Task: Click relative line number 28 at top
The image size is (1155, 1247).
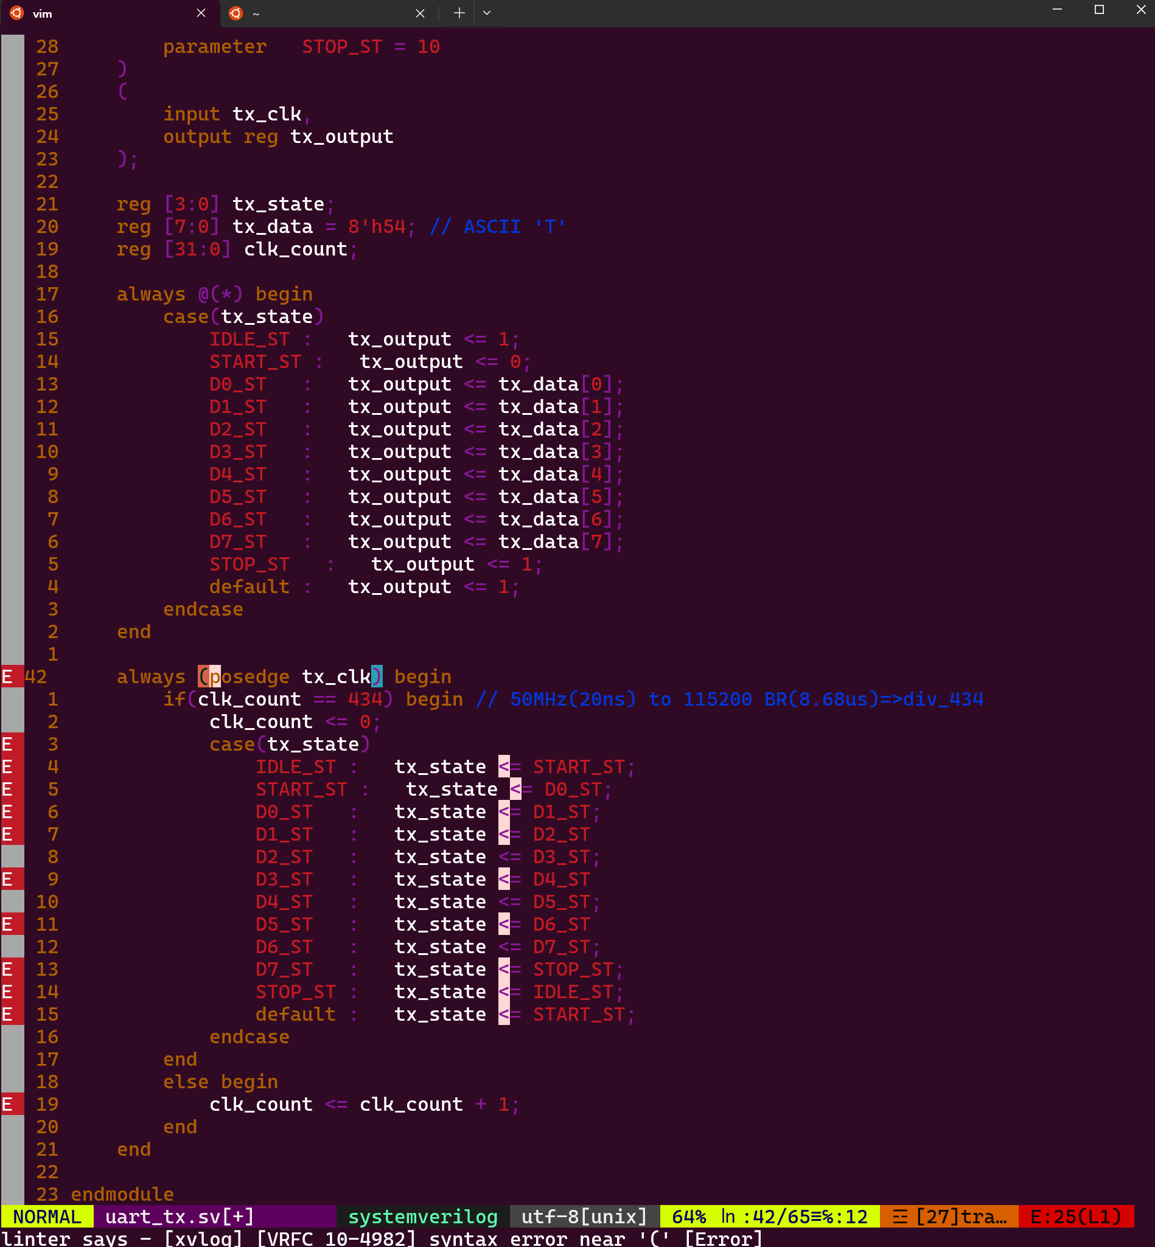Action: [47, 47]
